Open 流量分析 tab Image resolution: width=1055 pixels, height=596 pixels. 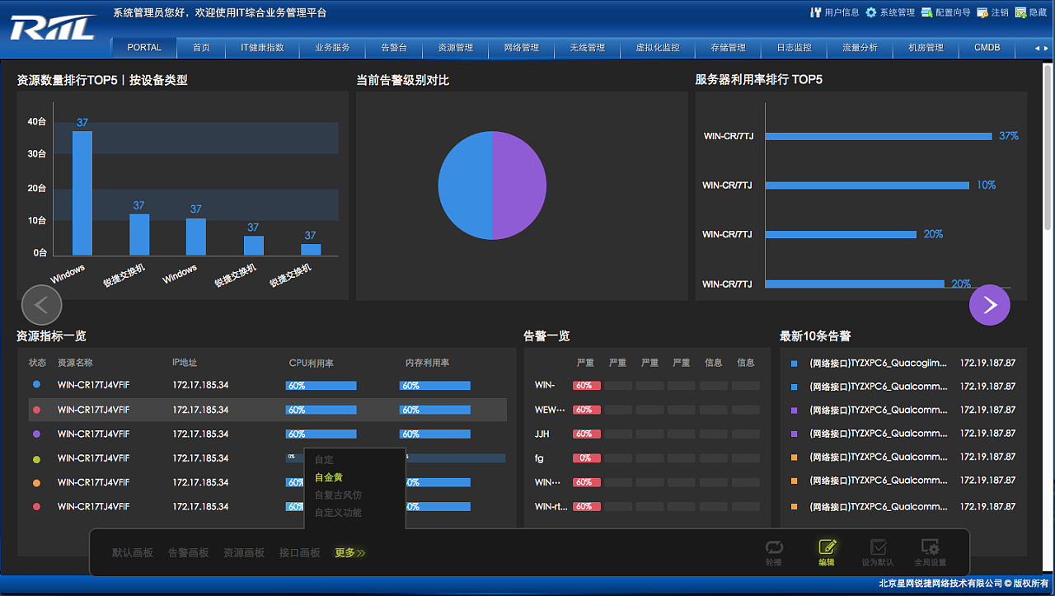click(860, 48)
